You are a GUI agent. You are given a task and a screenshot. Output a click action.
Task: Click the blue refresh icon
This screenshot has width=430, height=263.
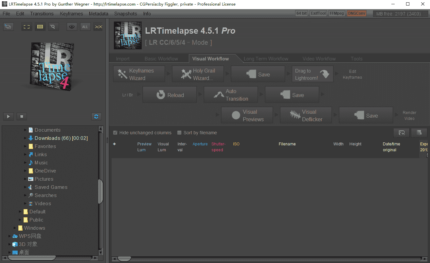point(96,116)
